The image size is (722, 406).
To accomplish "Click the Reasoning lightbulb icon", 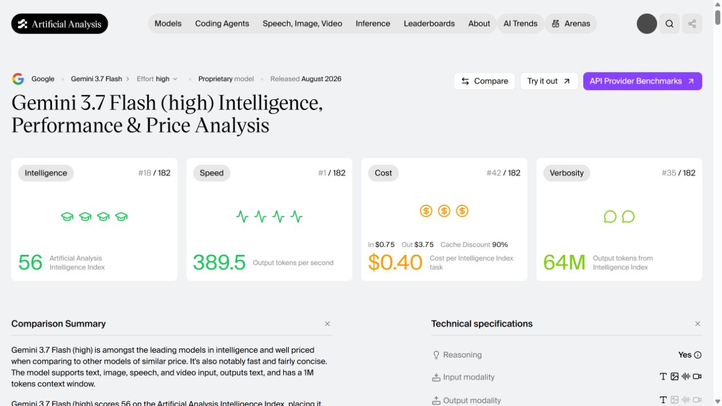I will pyautogui.click(x=437, y=355).
